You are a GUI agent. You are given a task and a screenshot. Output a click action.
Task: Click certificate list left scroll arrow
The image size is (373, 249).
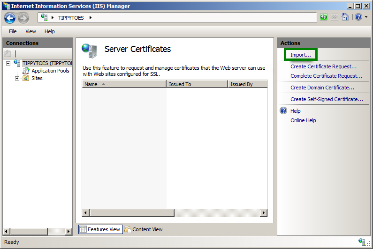(x=86, y=213)
